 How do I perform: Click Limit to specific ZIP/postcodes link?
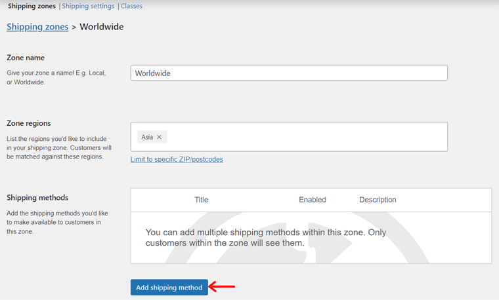tap(177, 159)
